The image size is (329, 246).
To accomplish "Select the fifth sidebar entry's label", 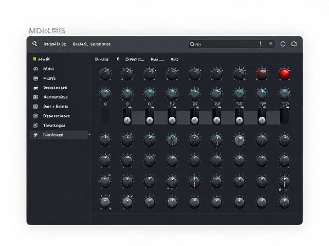I will pos(56,97).
